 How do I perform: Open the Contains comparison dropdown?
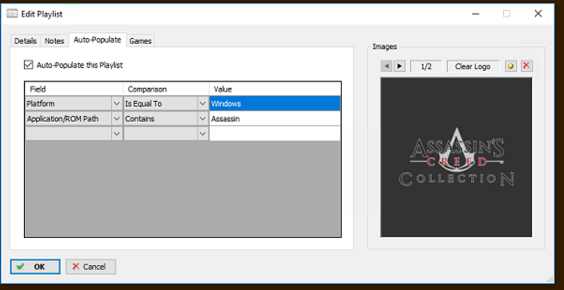[203, 119]
